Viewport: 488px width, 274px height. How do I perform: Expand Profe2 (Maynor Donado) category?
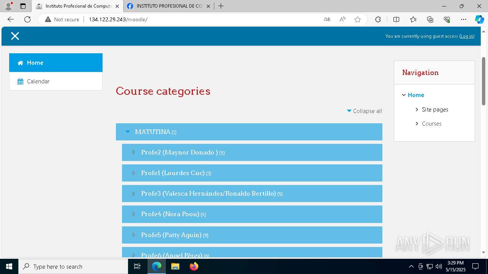click(133, 152)
